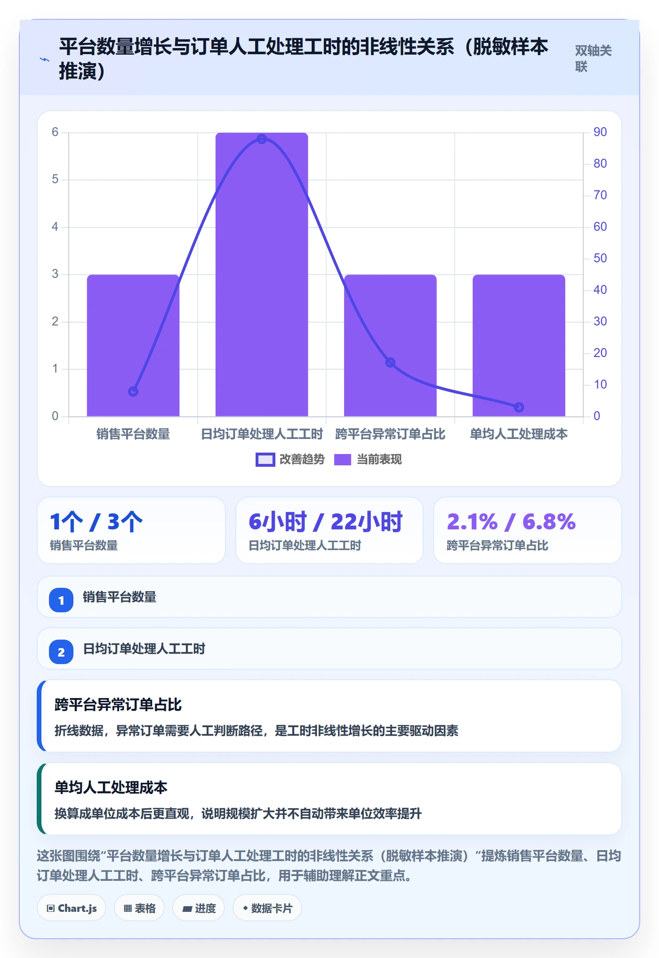Viewport: 659px width, 958px height.
Task: Click the stat value 2.1% / 6.8%
Action: click(x=511, y=522)
